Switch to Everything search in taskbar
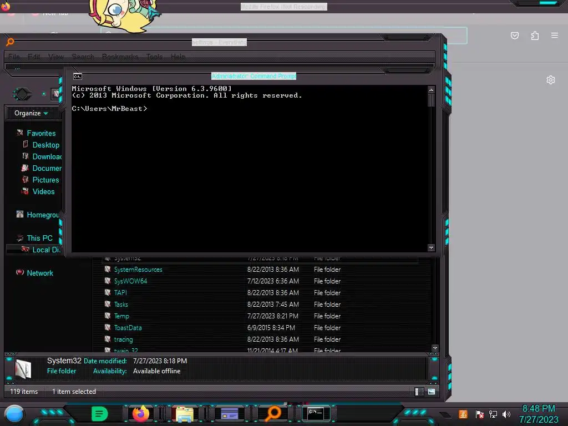568x426 pixels. [x=273, y=414]
